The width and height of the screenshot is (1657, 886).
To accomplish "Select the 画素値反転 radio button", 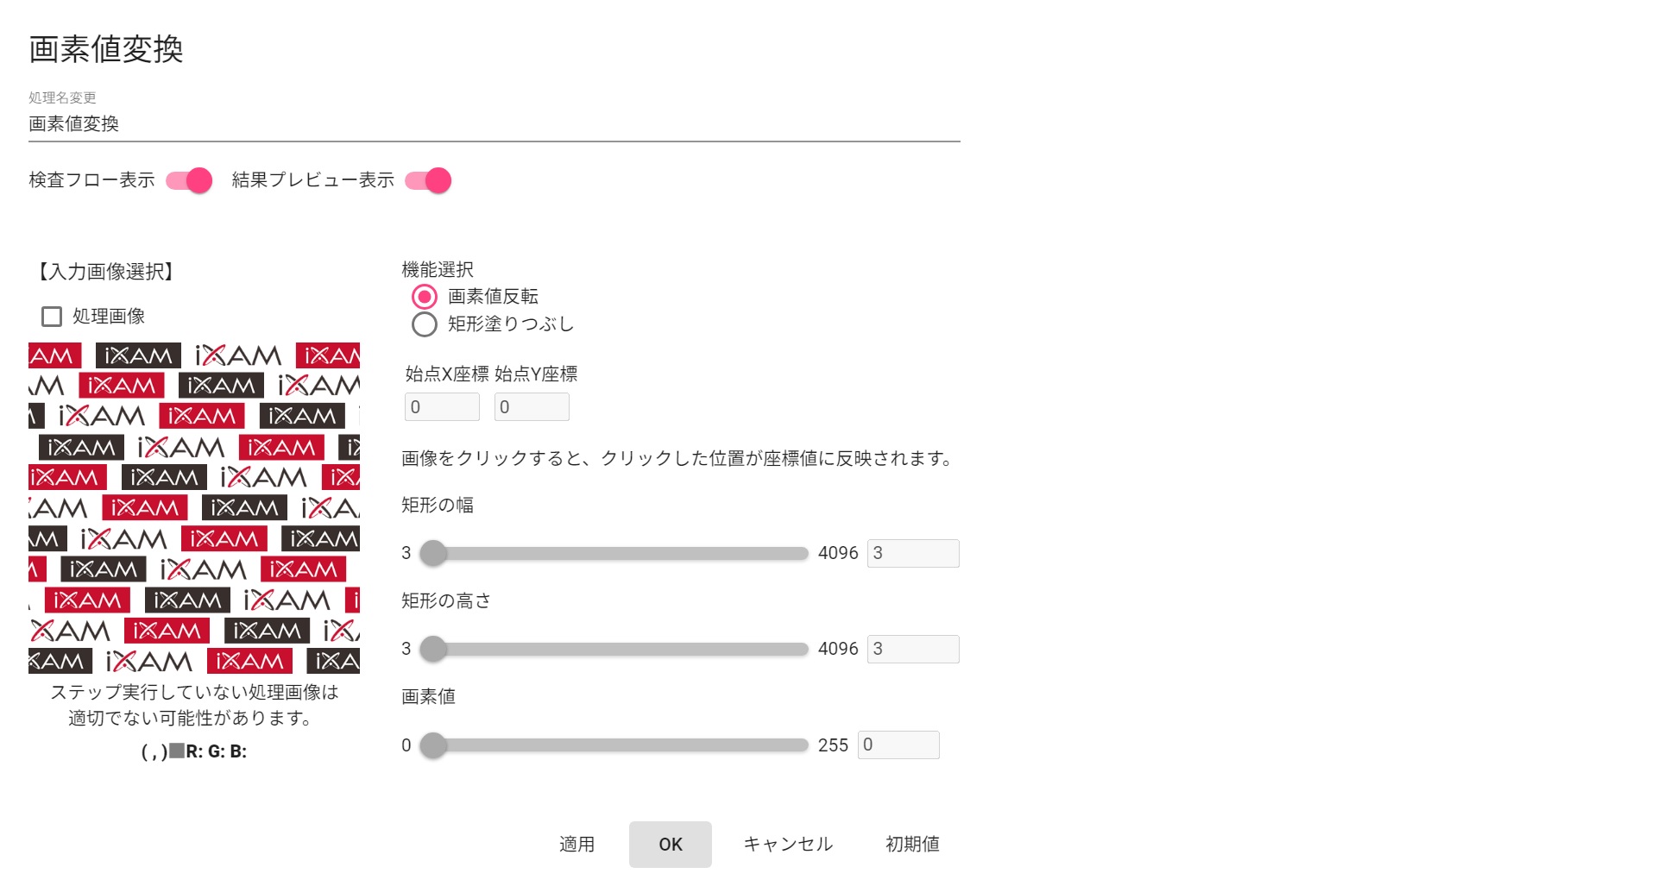I will tap(425, 297).
